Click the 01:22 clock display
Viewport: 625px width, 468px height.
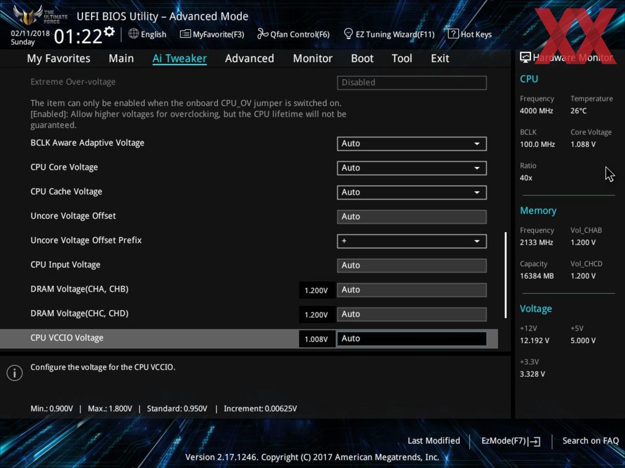78,36
